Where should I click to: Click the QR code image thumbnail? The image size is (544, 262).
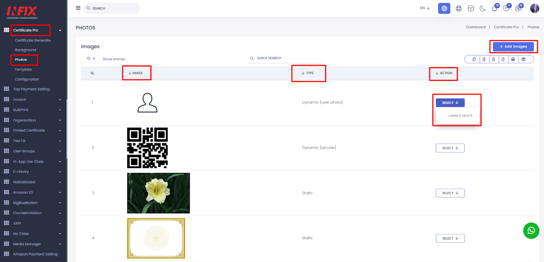pyautogui.click(x=147, y=148)
